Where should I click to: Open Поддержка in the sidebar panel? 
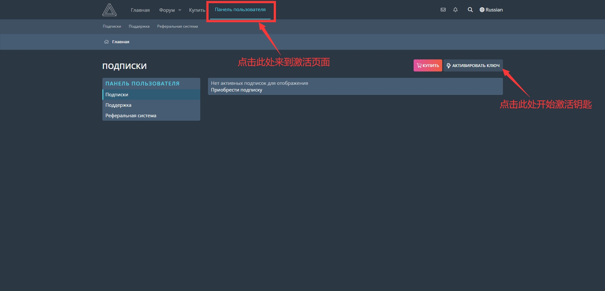click(118, 105)
